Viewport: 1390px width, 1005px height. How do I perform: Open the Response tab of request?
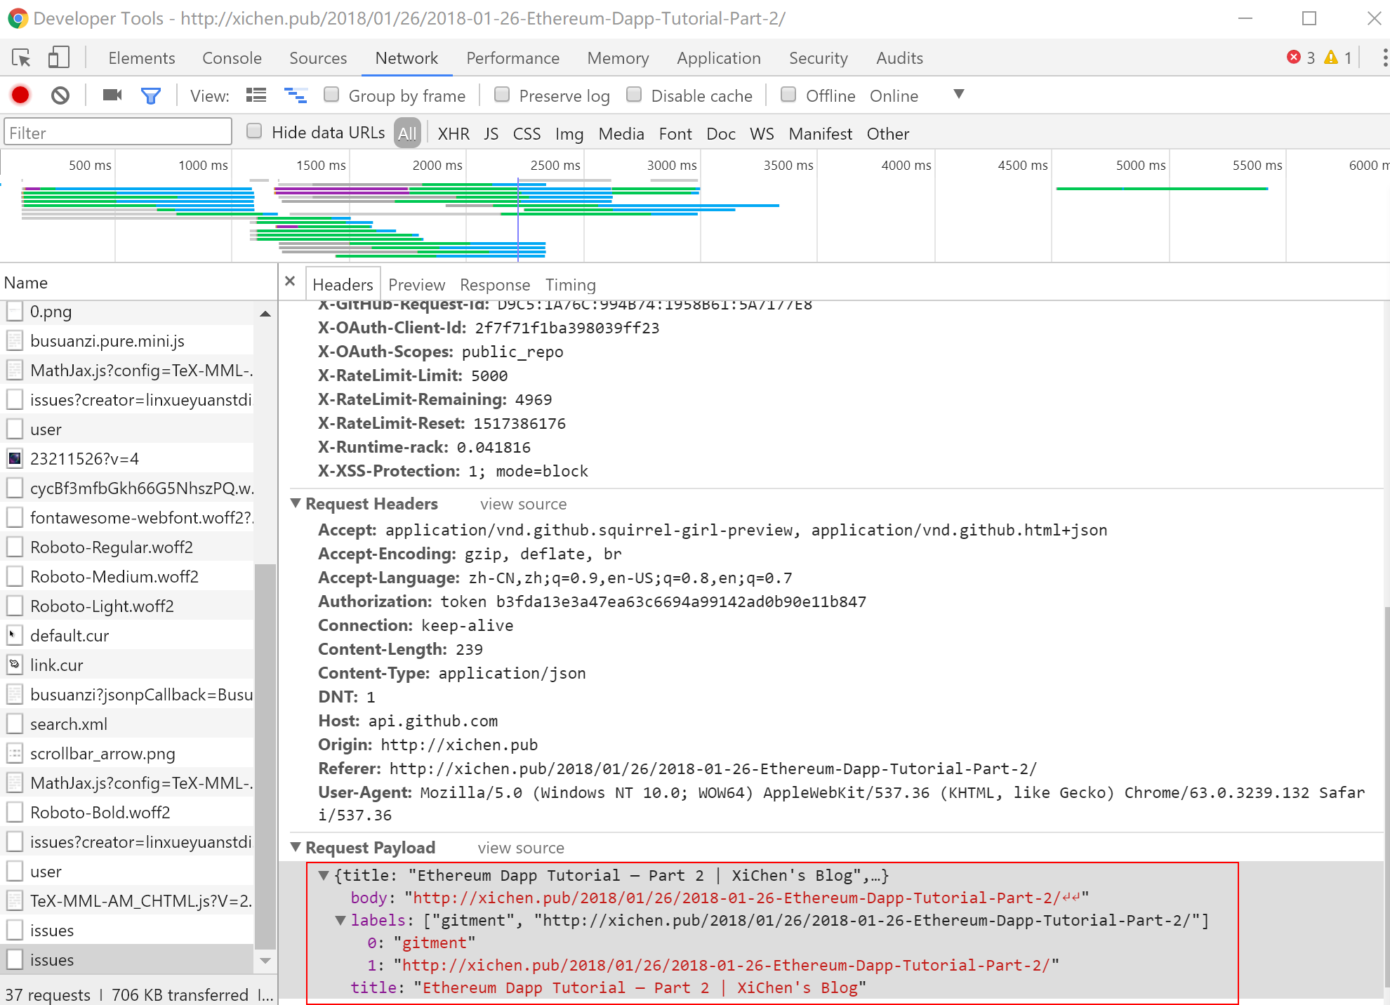495,284
